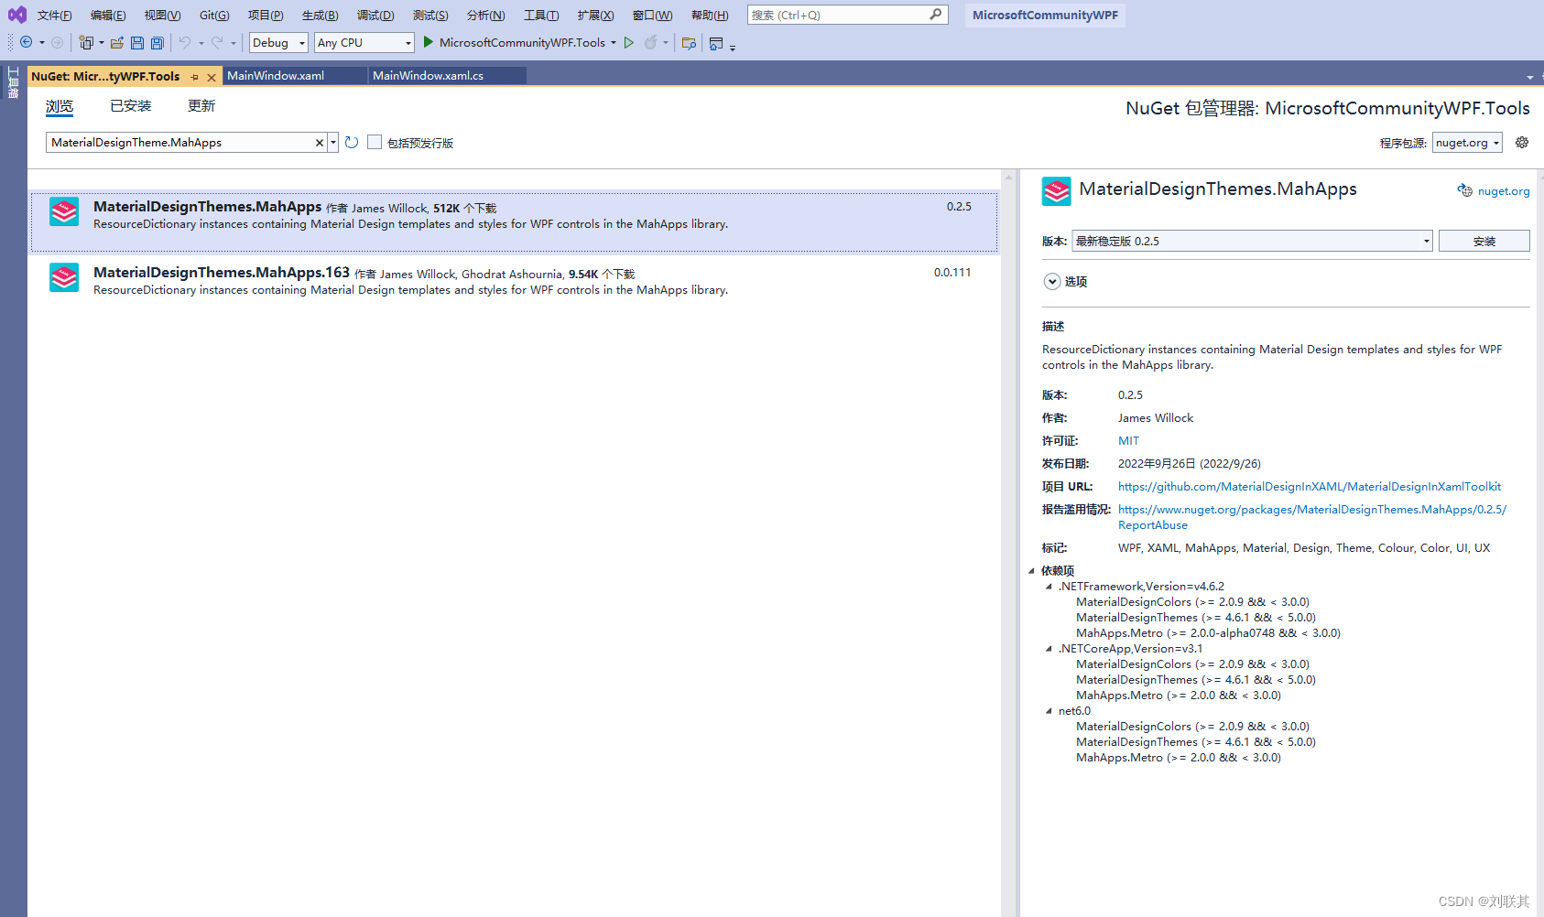Image resolution: width=1544 pixels, height=917 pixels.
Task: Refresh the package list with the refresh icon
Action: (352, 143)
